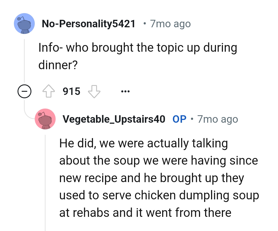Click the 7mo ago timestamp on the OP reply
This screenshot has height=231, width=278.
click(x=218, y=119)
